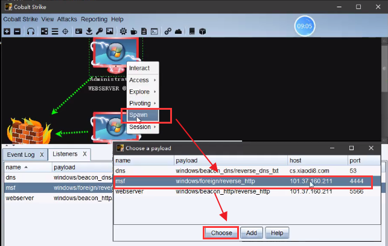
Task: Click the plus new connection icon
Action: pyautogui.click(x=7, y=31)
